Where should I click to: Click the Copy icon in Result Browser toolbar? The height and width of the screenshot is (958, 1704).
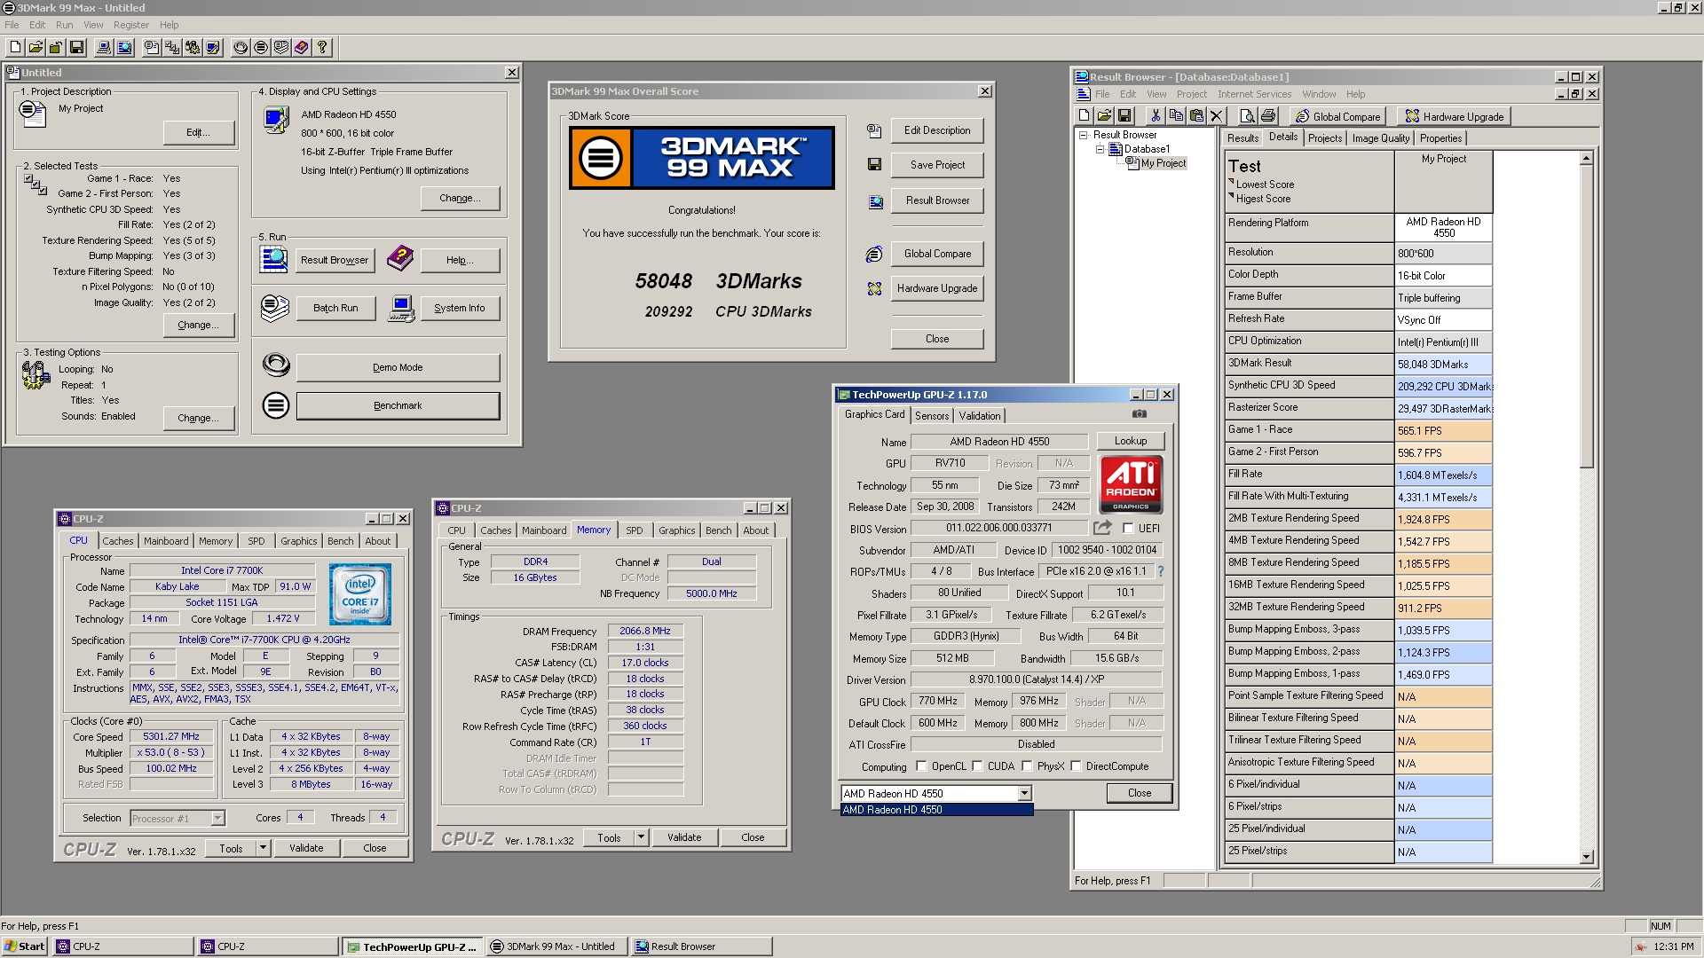(x=1176, y=116)
